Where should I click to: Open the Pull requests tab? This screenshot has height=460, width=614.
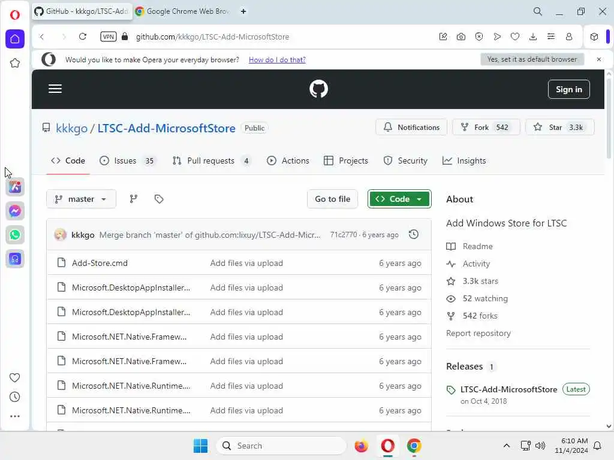coord(212,161)
